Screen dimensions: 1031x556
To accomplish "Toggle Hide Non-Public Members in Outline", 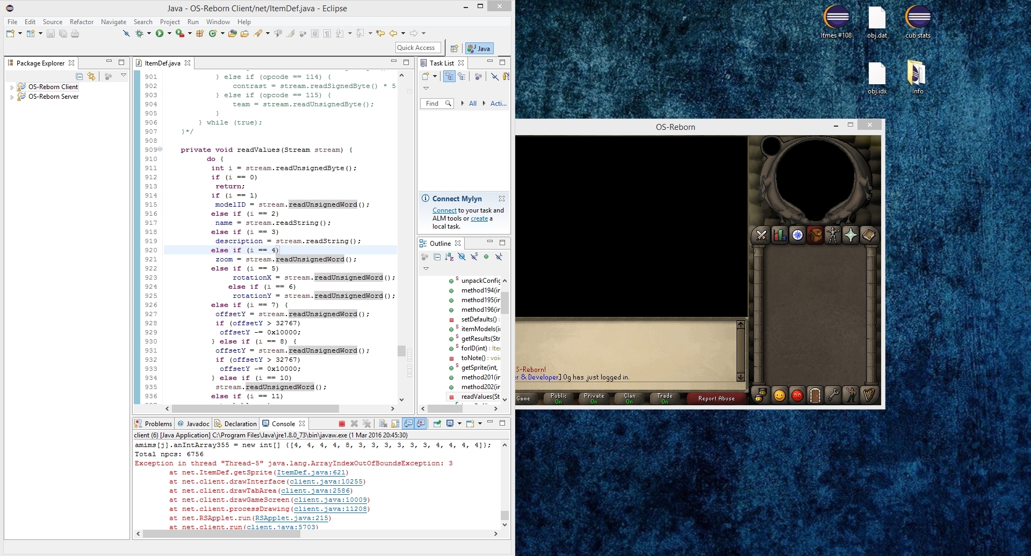I will [x=486, y=257].
